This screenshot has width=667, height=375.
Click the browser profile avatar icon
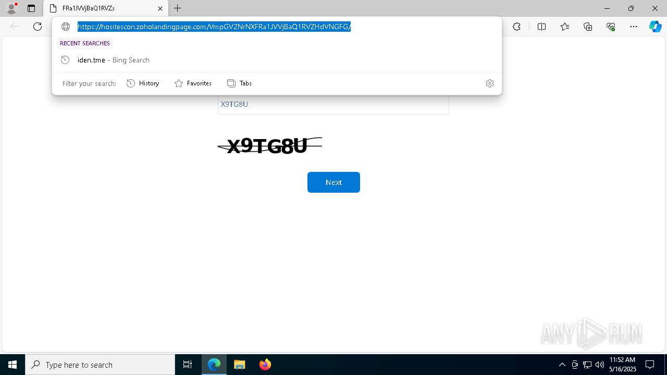(11, 8)
